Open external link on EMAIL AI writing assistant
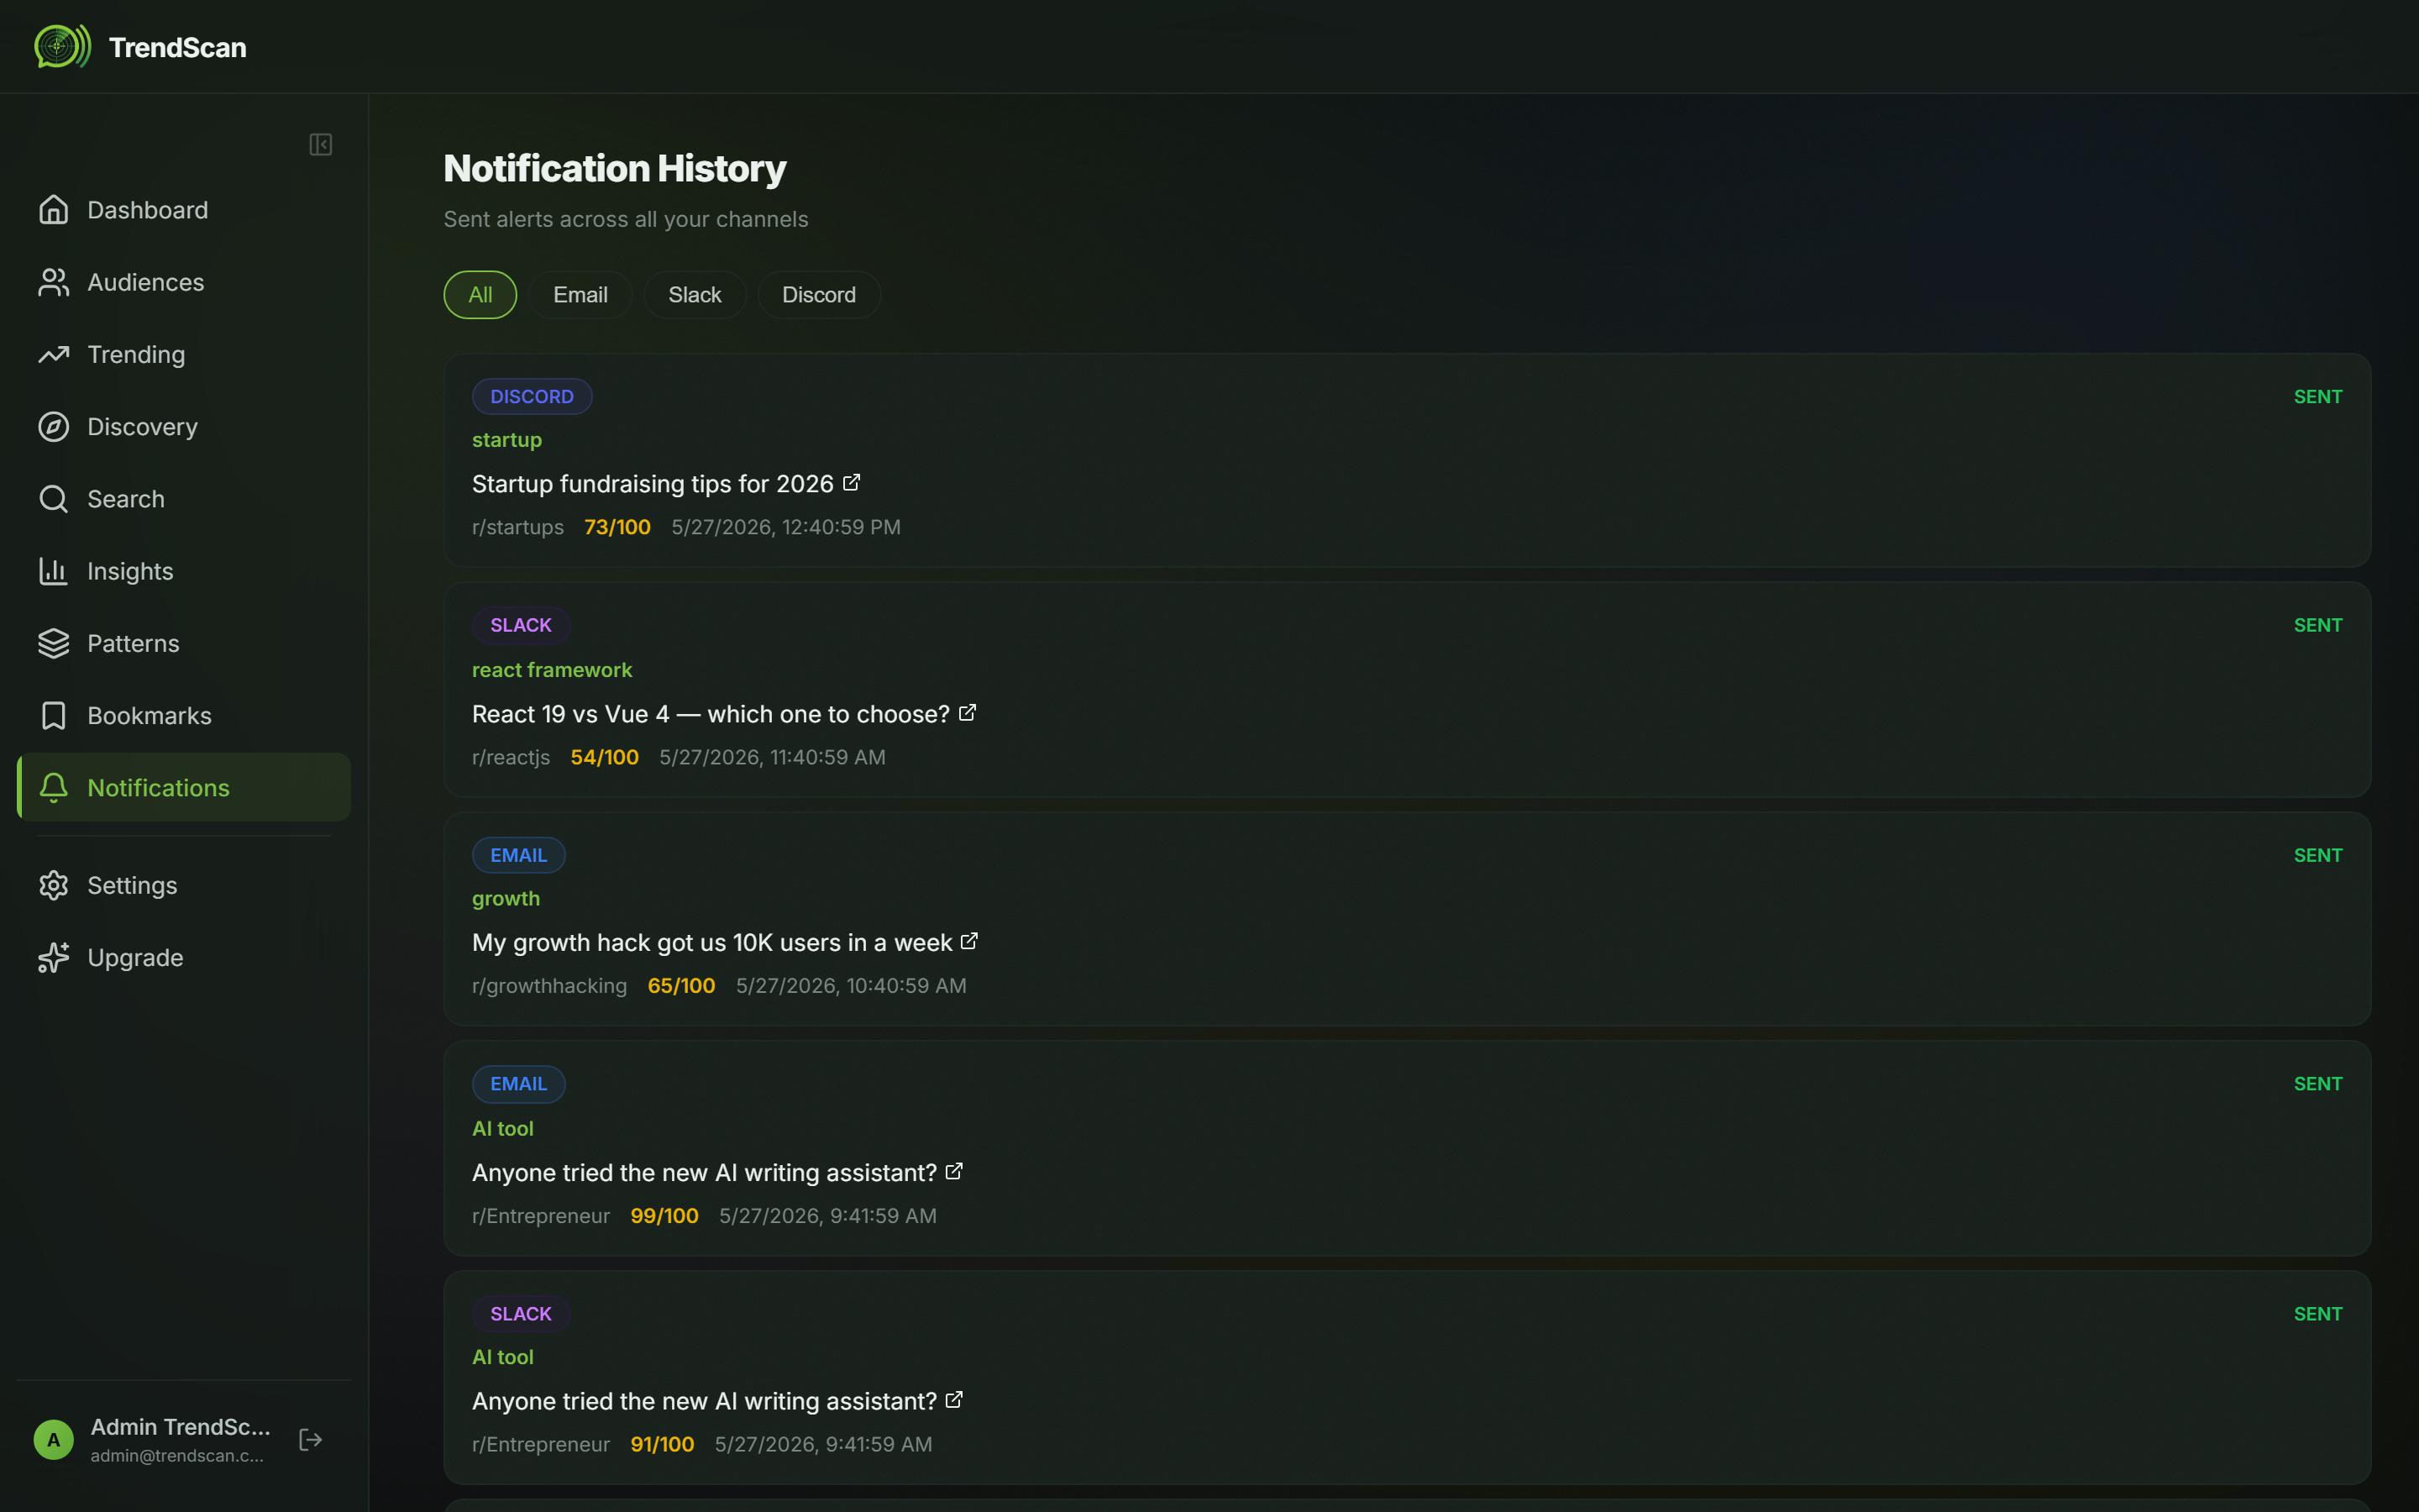The height and width of the screenshot is (1512, 2419). pos(955,1171)
